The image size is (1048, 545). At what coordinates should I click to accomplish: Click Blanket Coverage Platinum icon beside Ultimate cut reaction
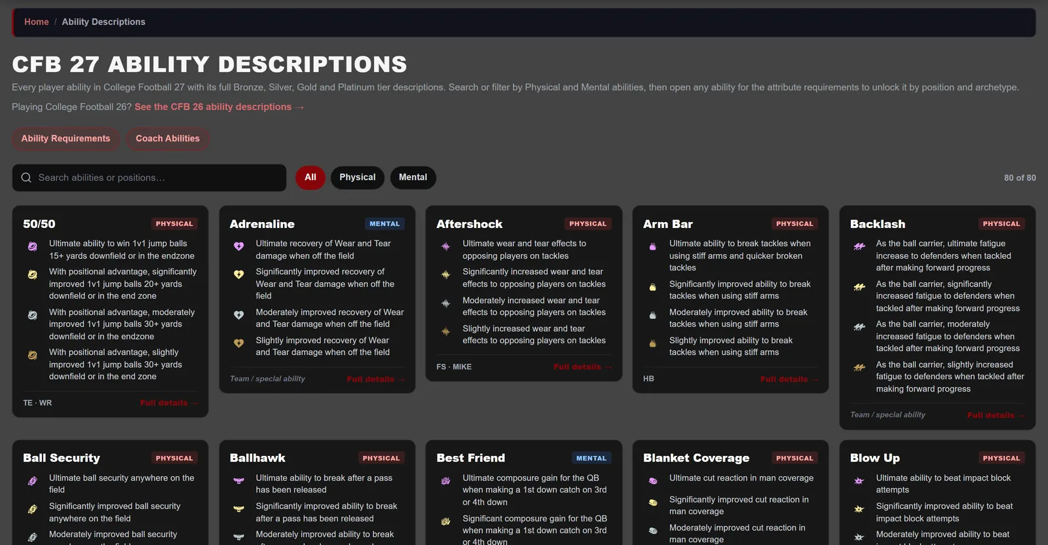coord(652,481)
